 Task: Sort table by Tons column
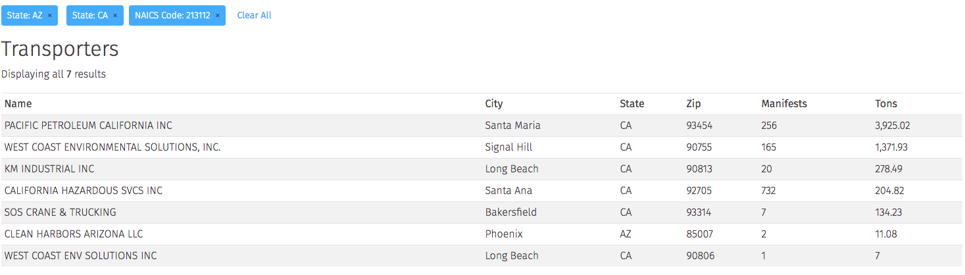point(886,103)
